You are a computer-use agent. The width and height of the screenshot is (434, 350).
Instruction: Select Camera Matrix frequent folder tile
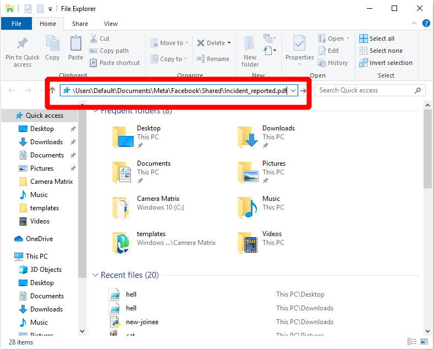point(149,207)
